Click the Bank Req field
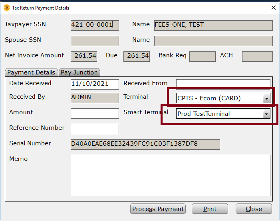The height and width of the screenshot is (221, 280). [x=203, y=57]
